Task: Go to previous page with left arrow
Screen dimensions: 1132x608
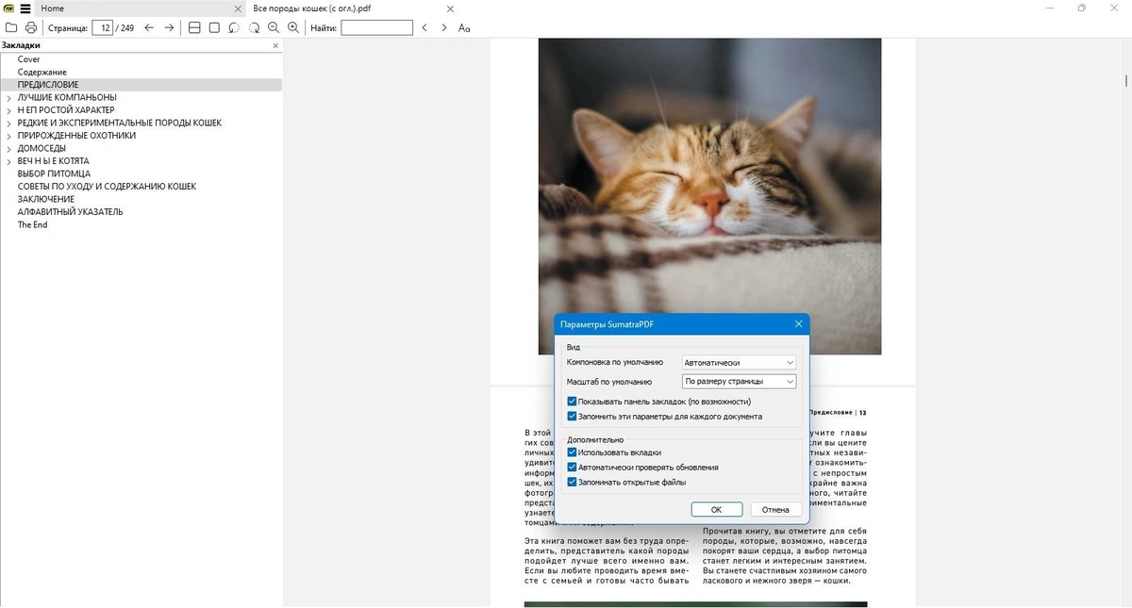Action: pos(149,28)
